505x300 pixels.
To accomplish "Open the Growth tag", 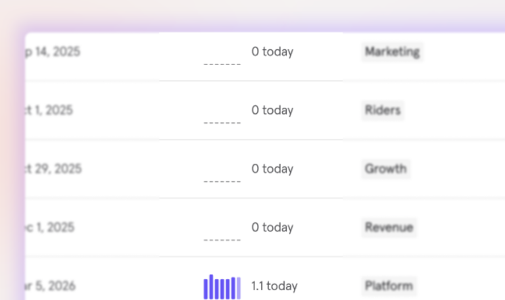I will pos(385,169).
